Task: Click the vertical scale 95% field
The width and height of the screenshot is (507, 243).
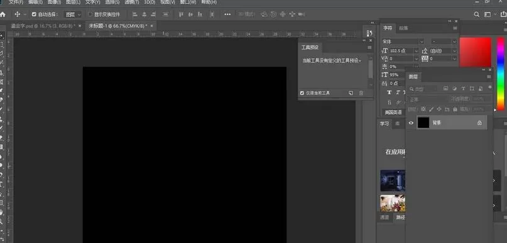Action: coord(396,75)
